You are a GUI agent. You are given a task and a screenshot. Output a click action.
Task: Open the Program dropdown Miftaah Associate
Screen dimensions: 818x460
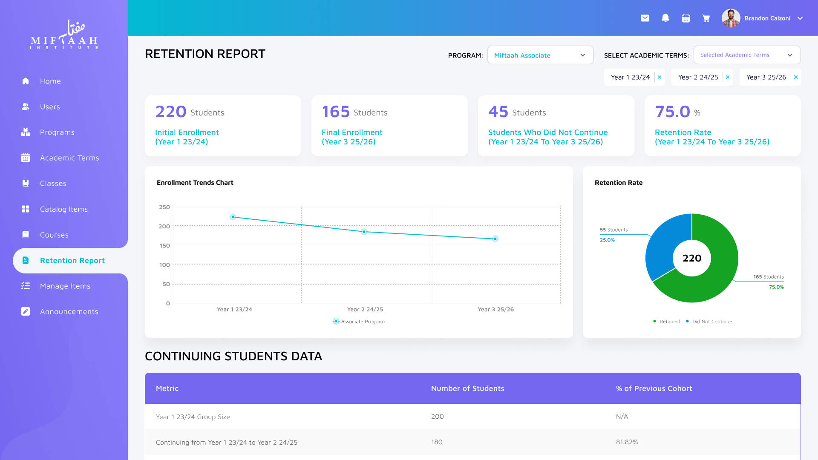540,55
